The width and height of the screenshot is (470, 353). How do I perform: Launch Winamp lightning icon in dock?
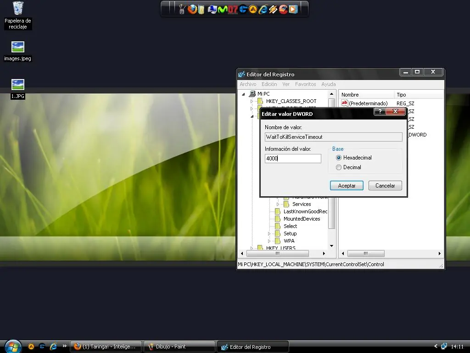coord(273,9)
